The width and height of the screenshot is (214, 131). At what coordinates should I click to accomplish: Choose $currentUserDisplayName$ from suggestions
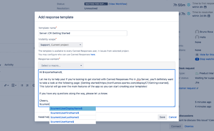point(72,108)
